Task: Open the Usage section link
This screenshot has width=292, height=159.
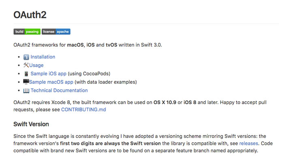Action: [x=36, y=65]
